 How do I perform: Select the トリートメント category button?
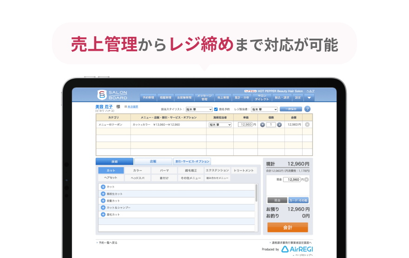point(244,170)
